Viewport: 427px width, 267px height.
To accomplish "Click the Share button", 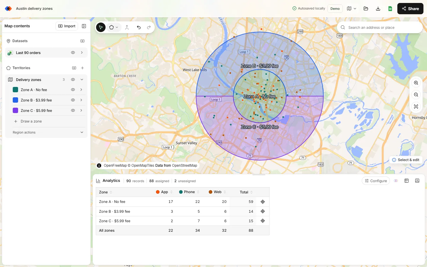I will click(x=410, y=9).
